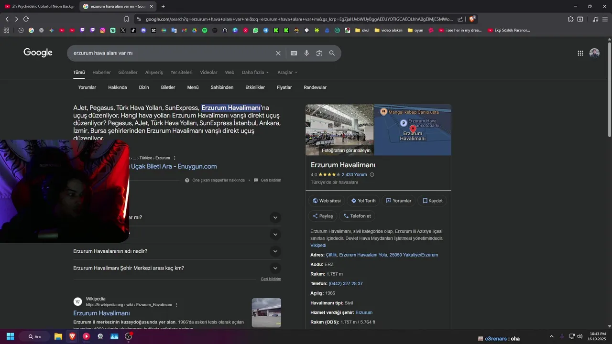Switch to the Psychedelic Colorful Neon browser tab
Viewport: 612px width, 344px height.
(39, 6)
